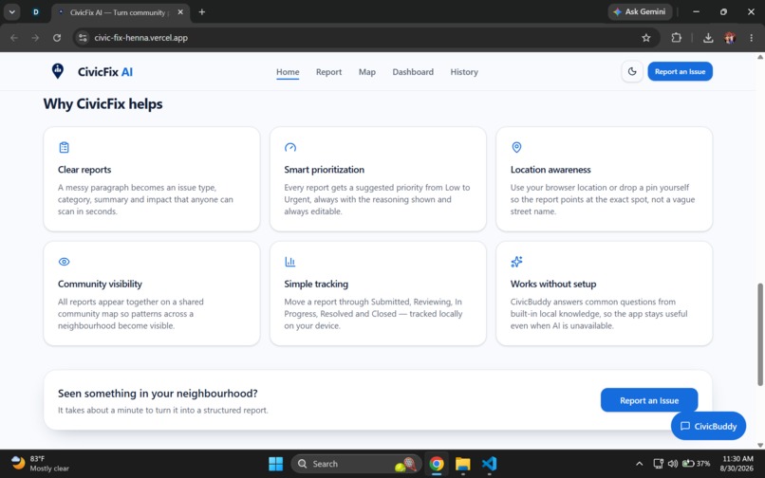Click the clipboard icon on Clear reports card
The height and width of the screenshot is (478, 765).
64,147
